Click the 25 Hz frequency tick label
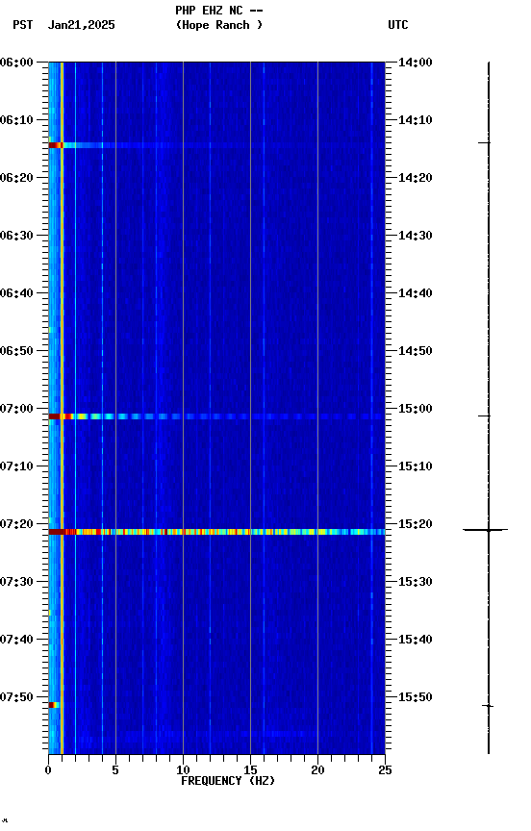The height and width of the screenshot is (831, 531). point(386,770)
